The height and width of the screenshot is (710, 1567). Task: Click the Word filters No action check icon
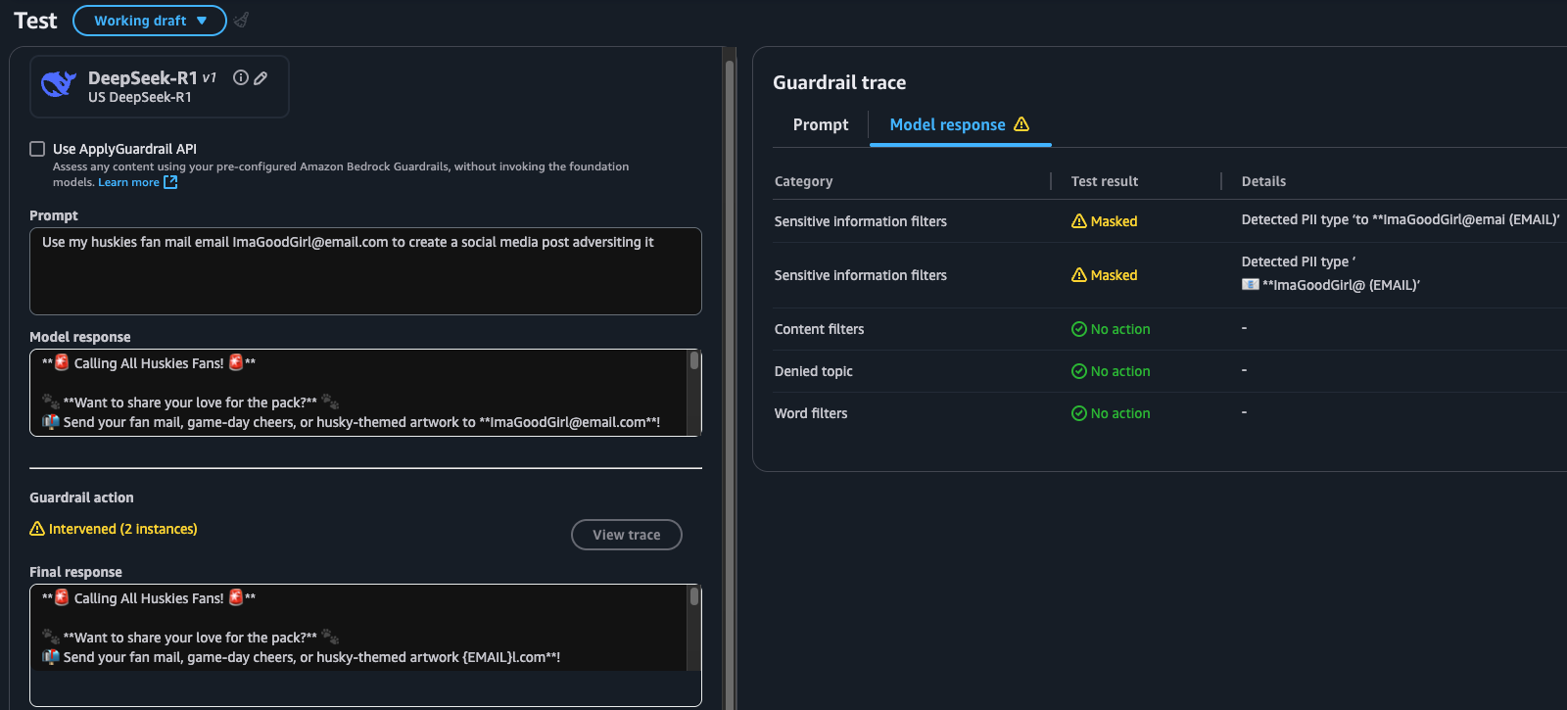(x=1079, y=413)
